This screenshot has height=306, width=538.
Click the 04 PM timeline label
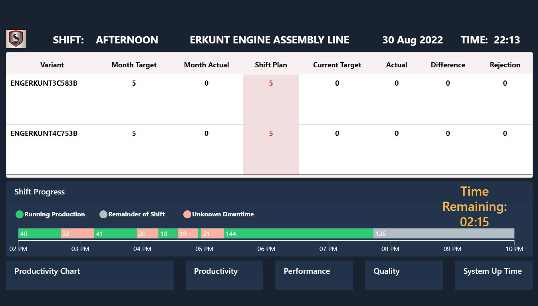142,249
